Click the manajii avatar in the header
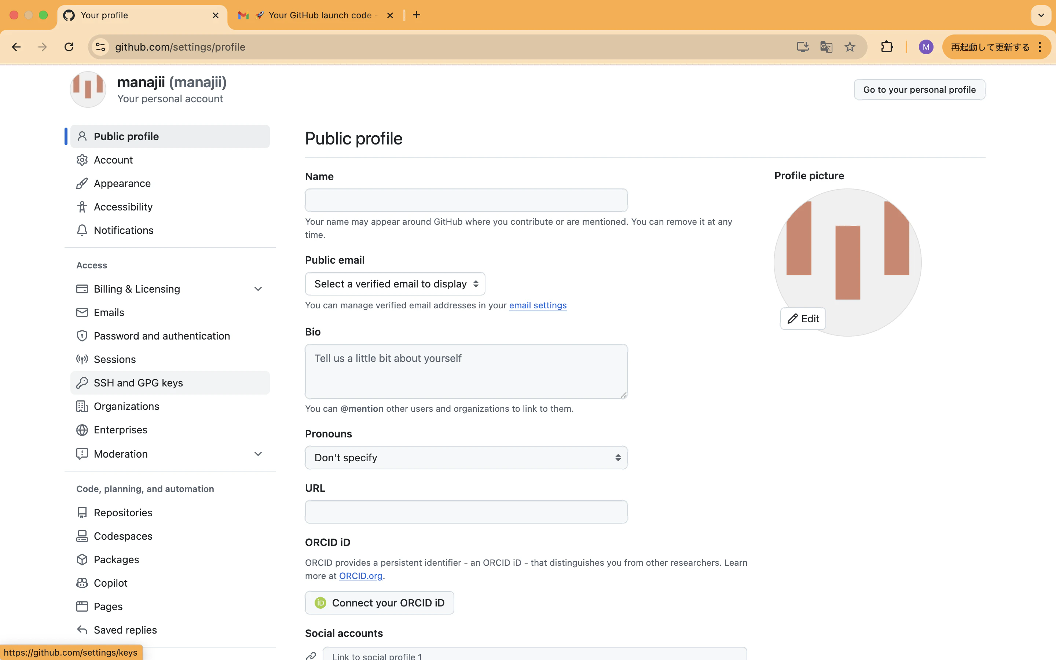Image resolution: width=1056 pixels, height=660 pixels. 88,89
